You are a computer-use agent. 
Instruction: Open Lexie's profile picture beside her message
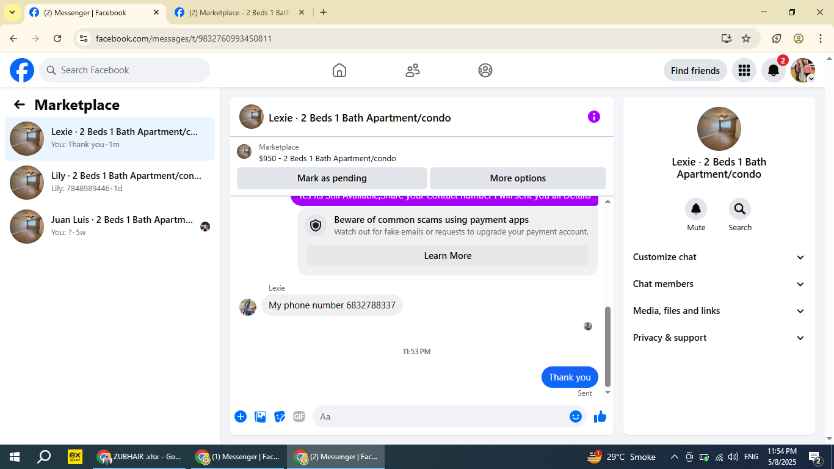tap(248, 307)
